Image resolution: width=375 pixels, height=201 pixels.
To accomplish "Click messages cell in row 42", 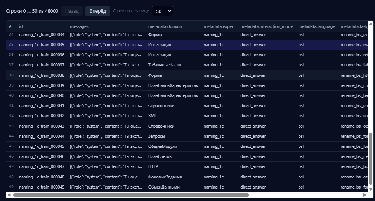I will pyautogui.click(x=106, y=116).
